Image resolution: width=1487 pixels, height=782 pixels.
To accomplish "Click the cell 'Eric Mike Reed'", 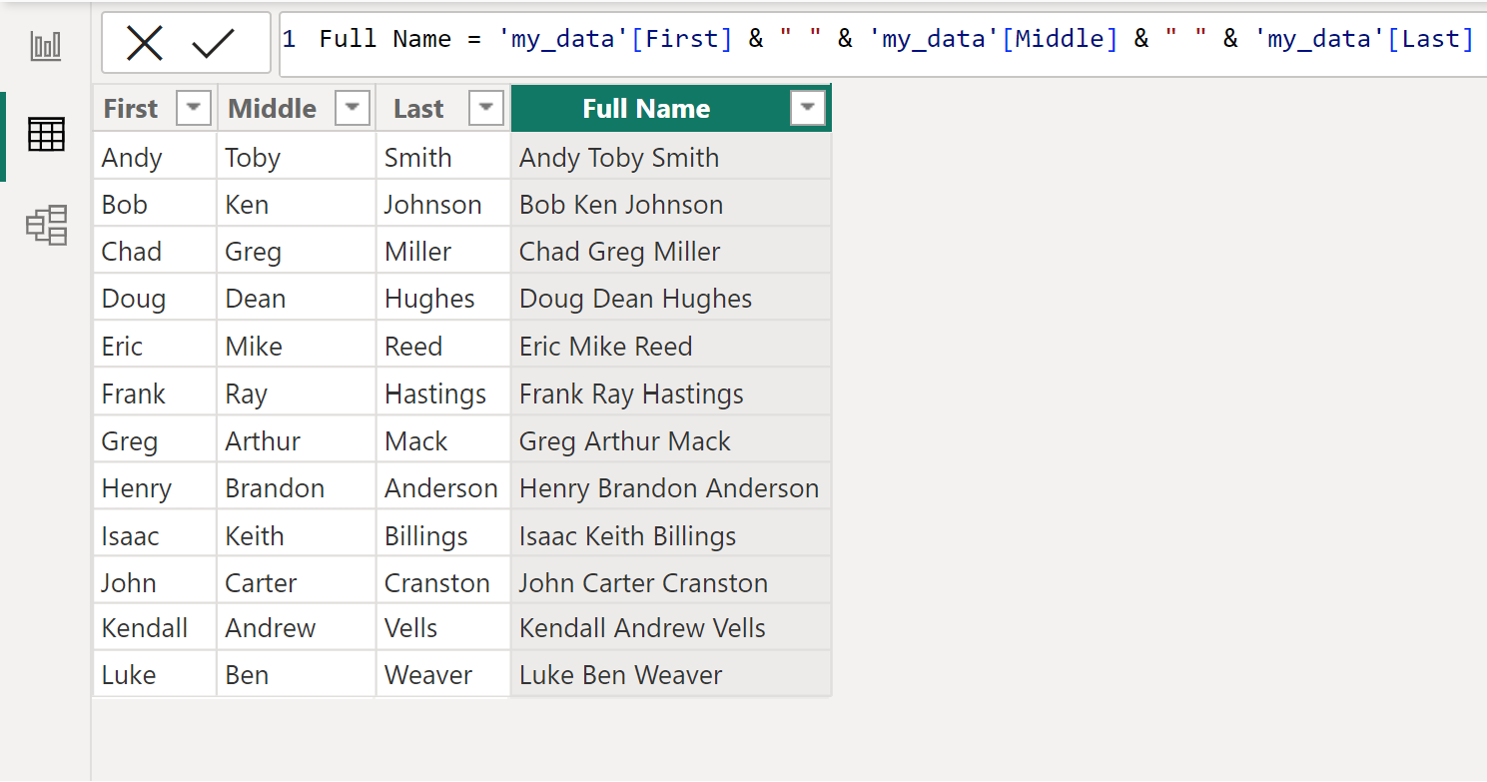I will pos(671,346).
